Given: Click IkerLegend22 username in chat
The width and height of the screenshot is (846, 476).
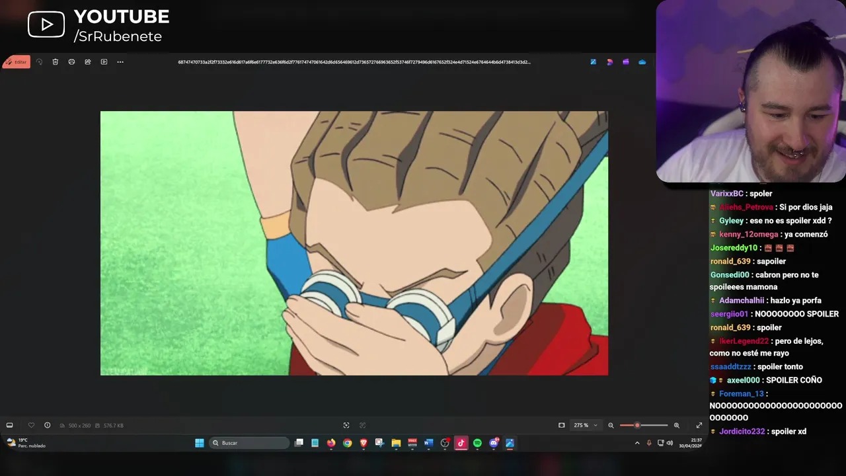Looking at the screenshot, I should pyautogui.click(x=744, y=341).
